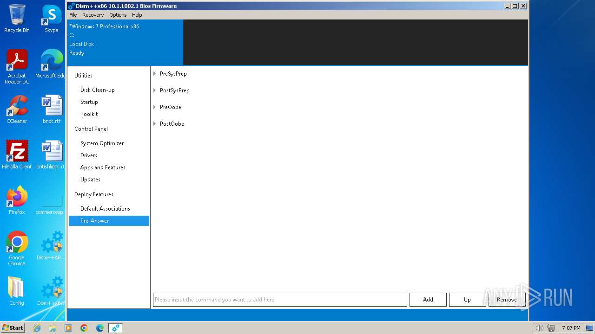Select Startup in the sidebar
This screenshot has width=595, height=334.
[x=109, y=102]
